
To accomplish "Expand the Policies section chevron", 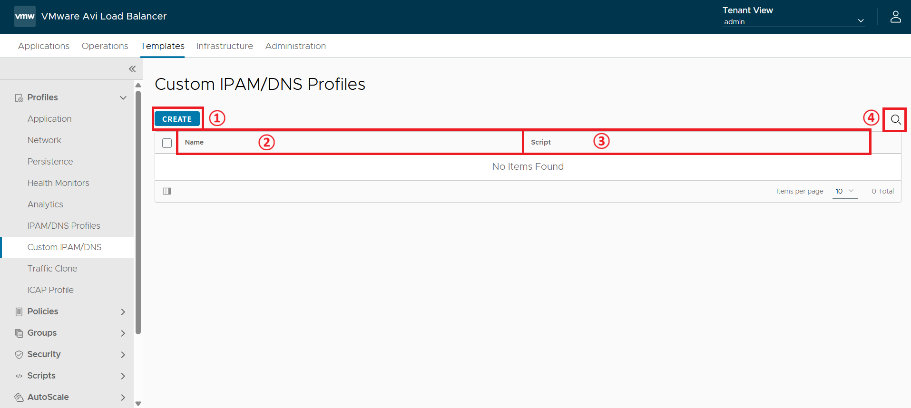I will point(123,311).
